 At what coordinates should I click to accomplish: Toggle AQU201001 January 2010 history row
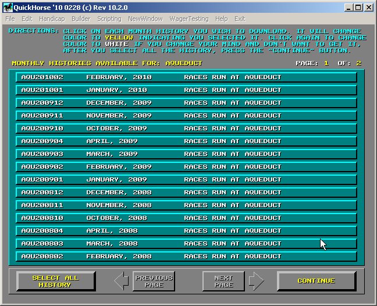(186, 90)
